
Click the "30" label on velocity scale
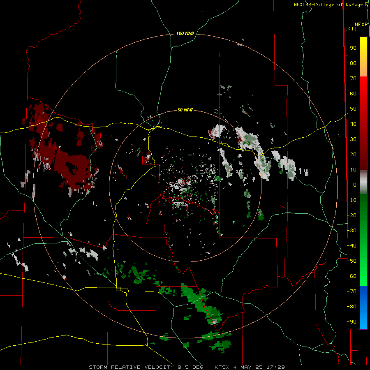click(353, 139)
